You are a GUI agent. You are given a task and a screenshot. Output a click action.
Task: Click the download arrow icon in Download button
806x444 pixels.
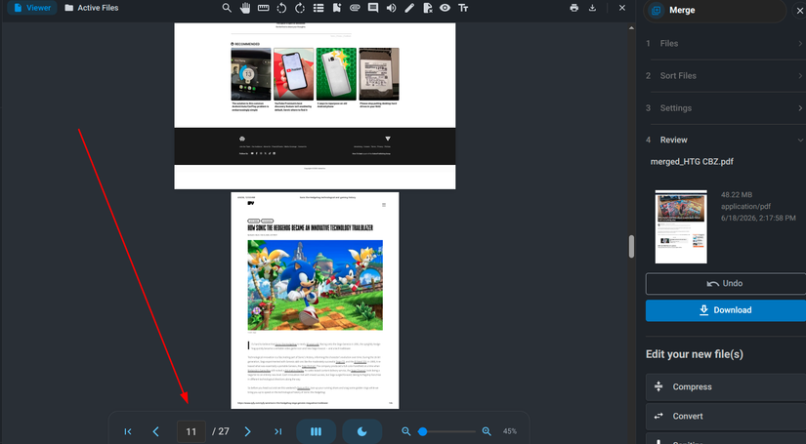pos(703,310)
